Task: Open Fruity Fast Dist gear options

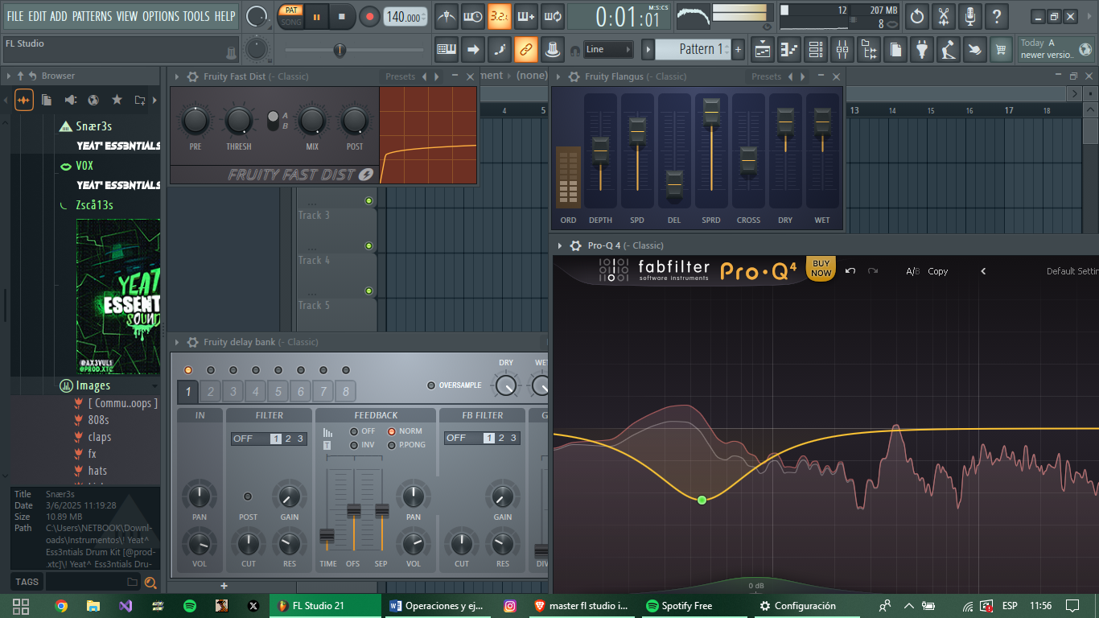Action: click(x=192, y=76)
